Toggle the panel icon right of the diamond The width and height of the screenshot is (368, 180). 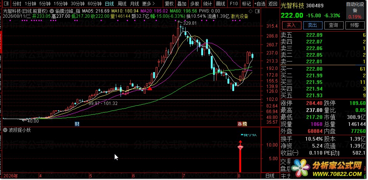tap(257, 11)
